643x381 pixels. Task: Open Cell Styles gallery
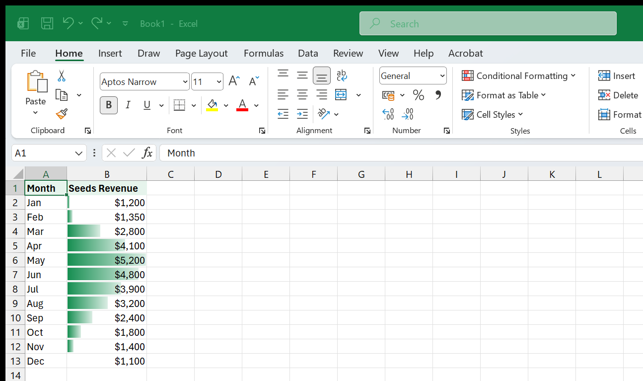(492, 114)
